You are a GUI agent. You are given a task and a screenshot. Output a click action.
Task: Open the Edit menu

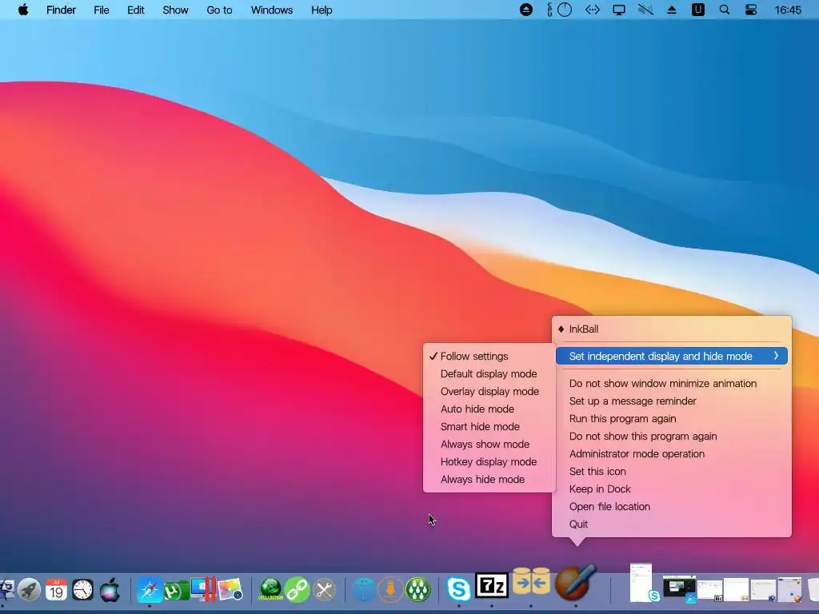(136, 10)
